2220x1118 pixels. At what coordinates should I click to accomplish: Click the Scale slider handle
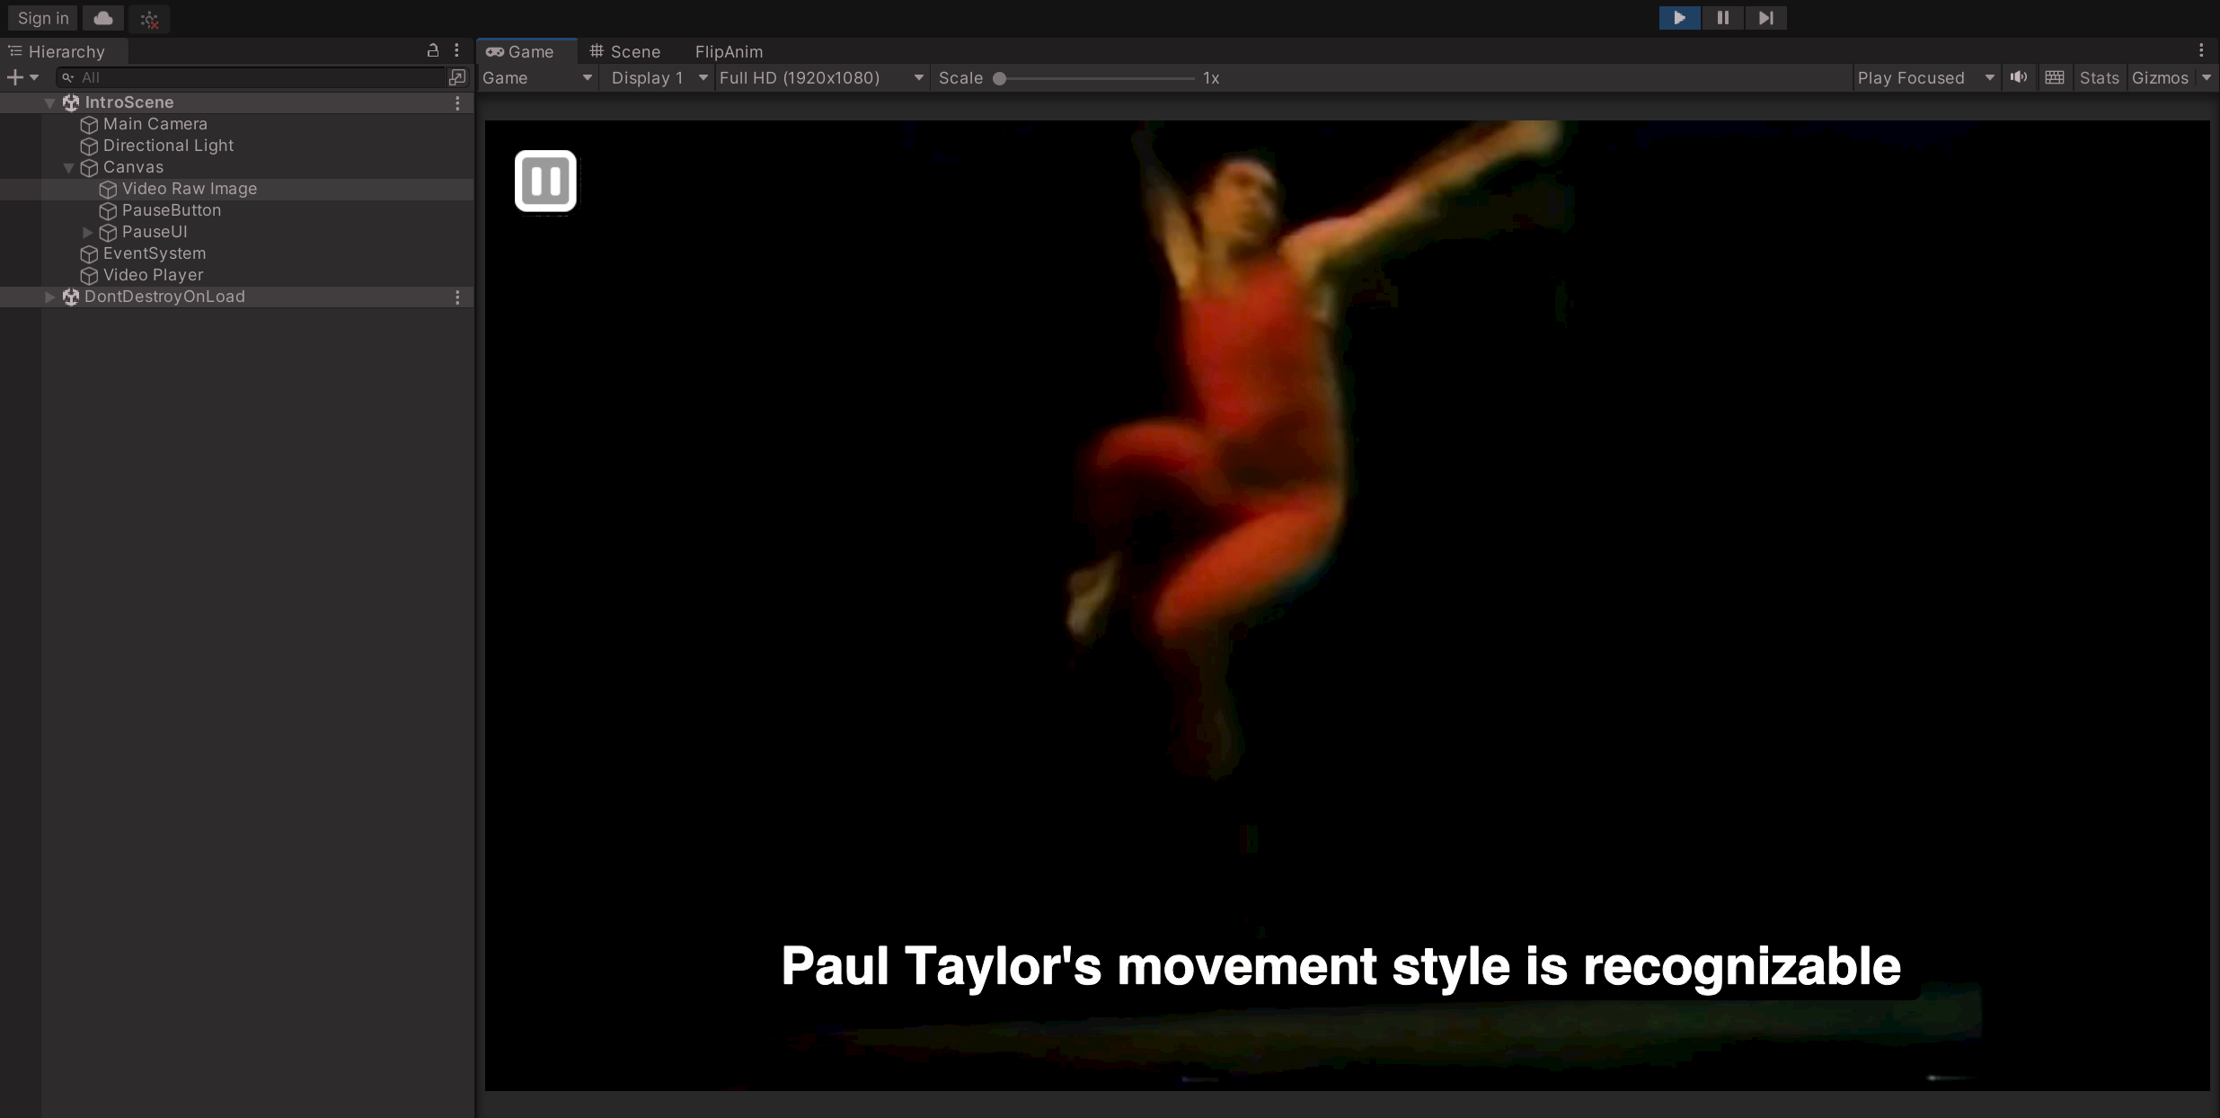point(999,78)
